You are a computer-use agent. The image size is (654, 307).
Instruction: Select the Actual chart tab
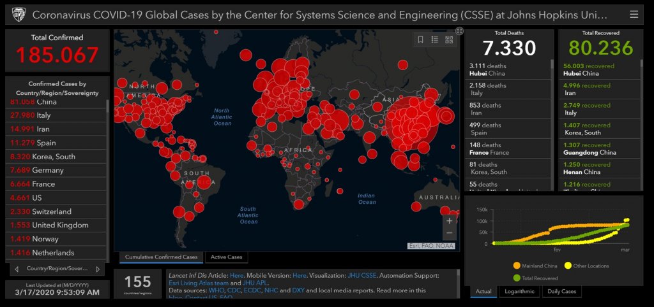483,291
